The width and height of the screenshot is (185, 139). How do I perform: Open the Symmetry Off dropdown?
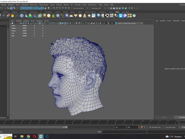click(96, 8)
